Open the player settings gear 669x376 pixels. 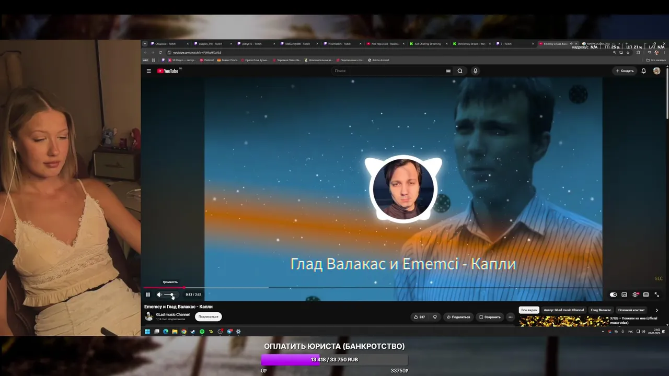[635, 295]
